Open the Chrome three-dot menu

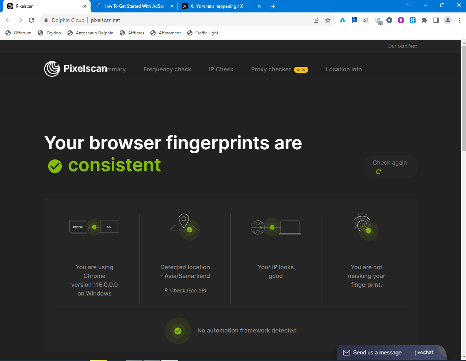(x=459, y=20)
